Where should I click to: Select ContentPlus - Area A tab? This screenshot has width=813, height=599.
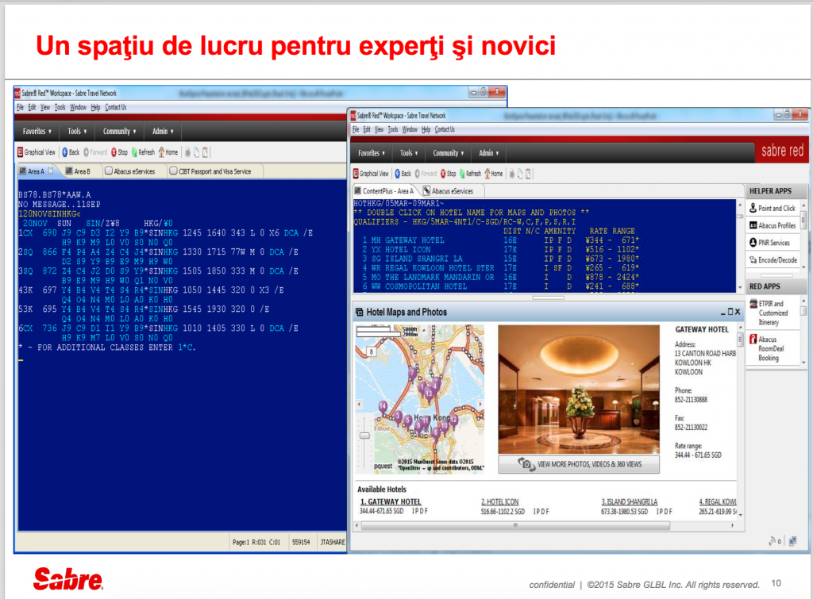[383, 190]
